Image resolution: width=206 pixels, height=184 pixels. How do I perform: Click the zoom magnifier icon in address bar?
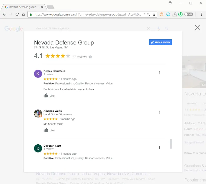point(148,14)
